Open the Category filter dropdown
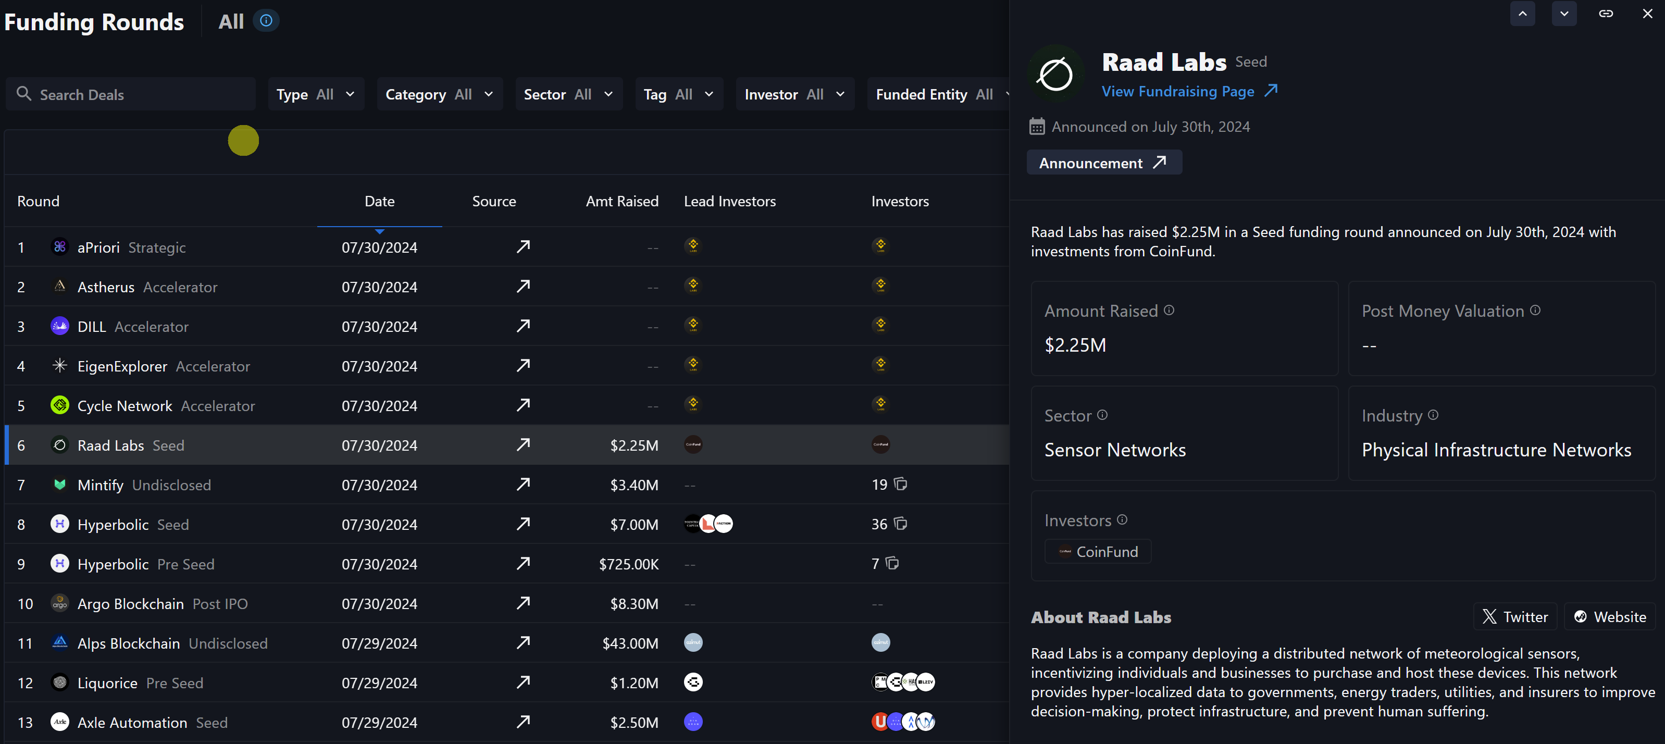The height and width of the screenshot is (744, 1665). tap(440, 94)
